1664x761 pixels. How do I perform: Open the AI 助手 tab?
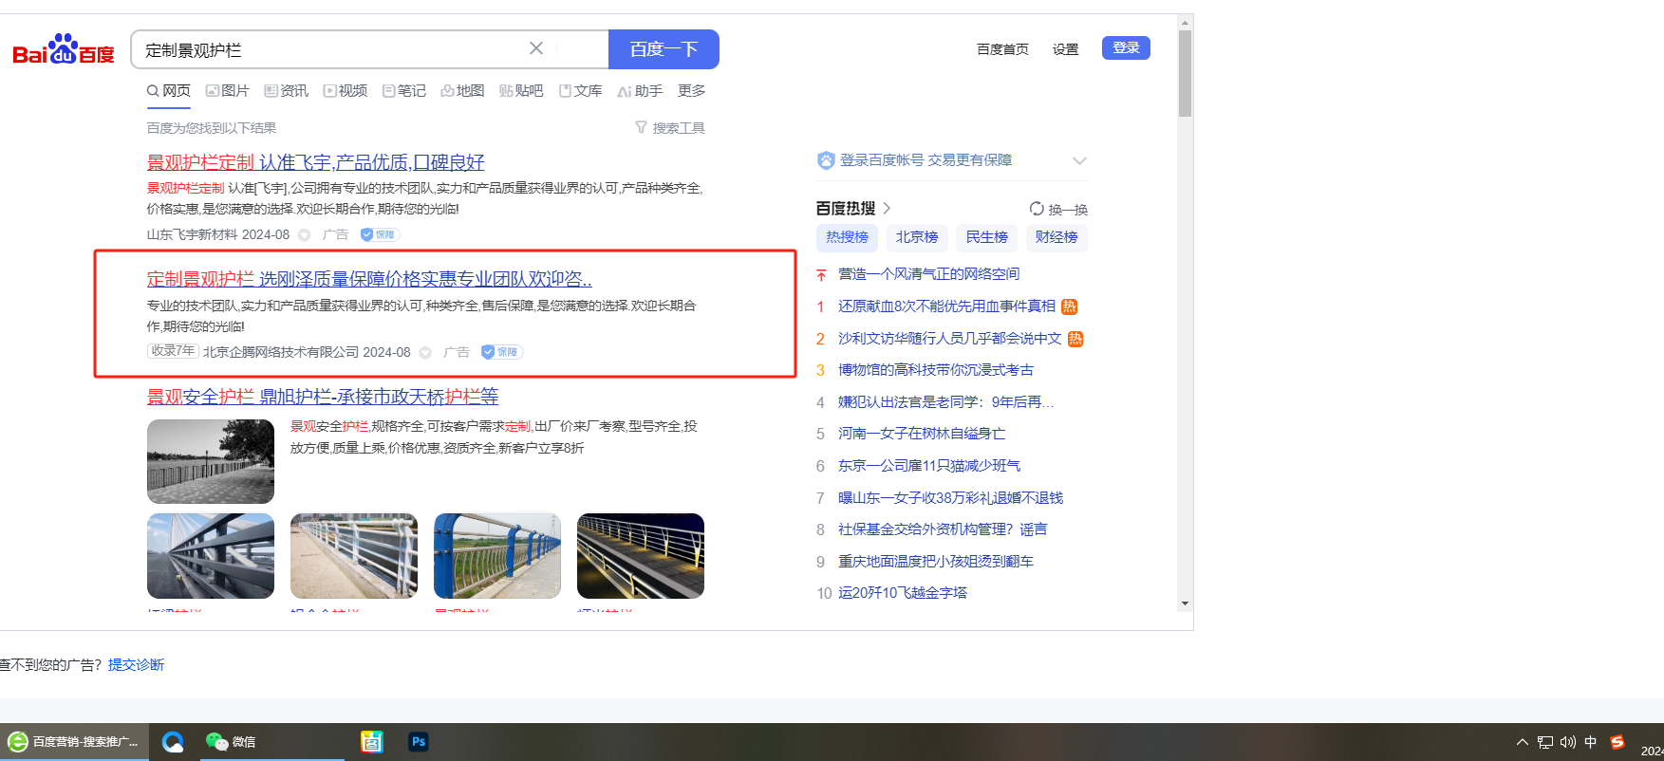click(640, 90)
